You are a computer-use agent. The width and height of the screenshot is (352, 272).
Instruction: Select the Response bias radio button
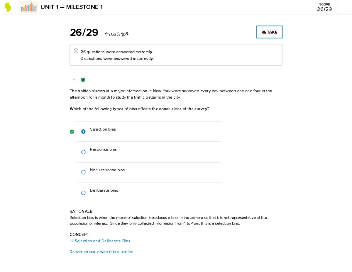(83, 152)
